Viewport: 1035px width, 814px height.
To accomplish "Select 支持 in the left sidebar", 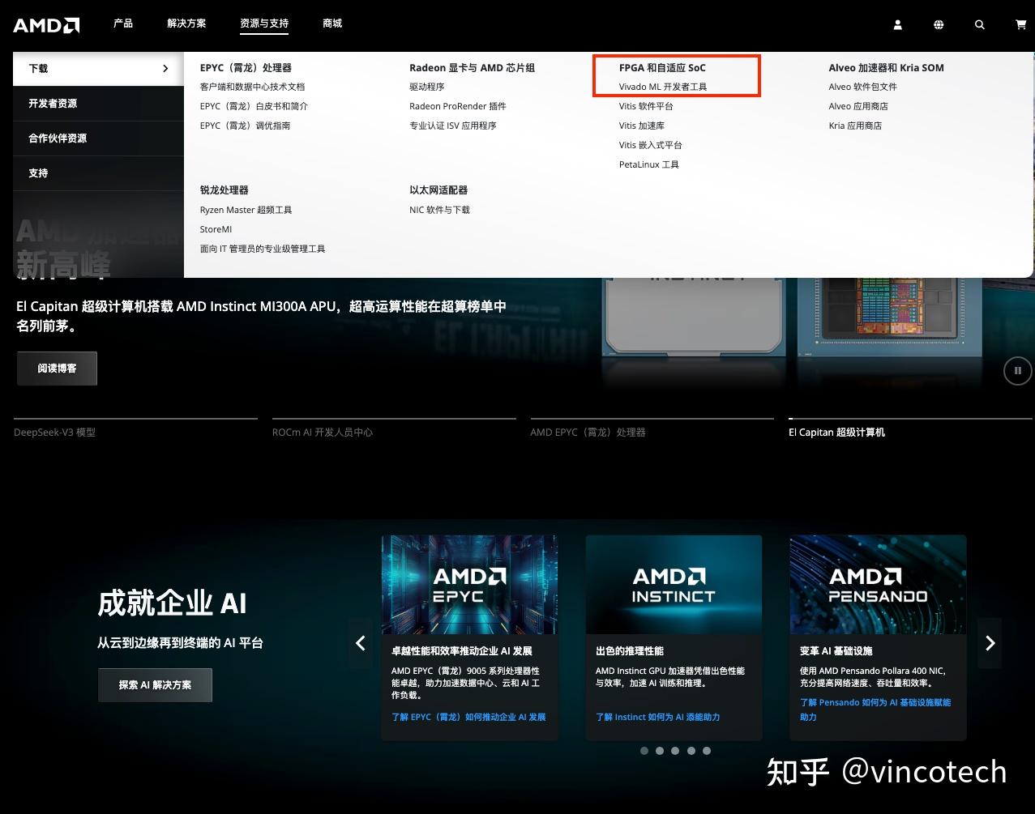I will pos(38,173).
